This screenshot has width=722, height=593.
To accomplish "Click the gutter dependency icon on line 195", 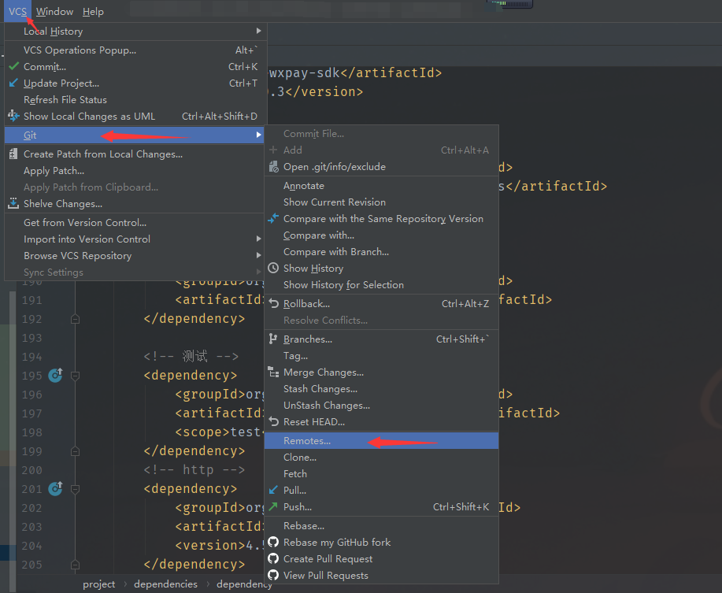I will pos(56,375).
